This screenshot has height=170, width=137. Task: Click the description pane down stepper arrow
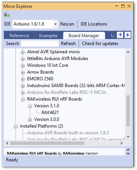(x=128, y=153)
